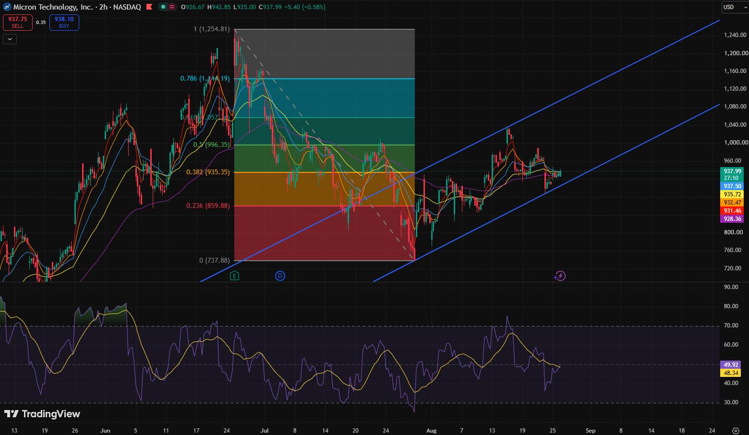Image resolution: width=749 pixels, height=435 pixels.
Task: Click the Micron symbol logo icon
Action: click(x=7, y=7)
